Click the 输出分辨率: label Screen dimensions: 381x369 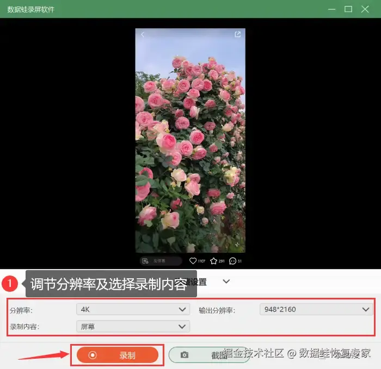tap(217, 310)
